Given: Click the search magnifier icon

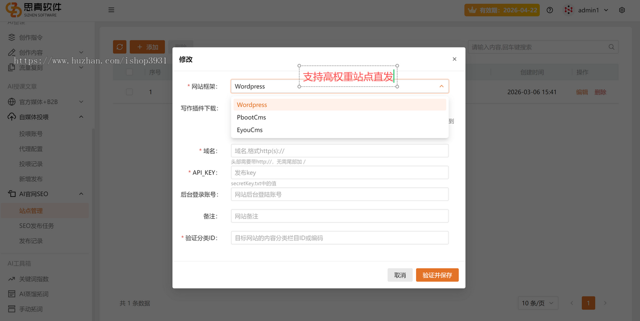Looking at the screenshot, I should pyautogui.click(x=612, y=47).
